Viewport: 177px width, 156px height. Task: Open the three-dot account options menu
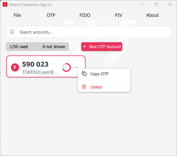coord(76,67)
